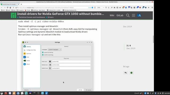Open the Stuff bookmarks folder
This screenshot has width=170, height=95.
point(8,10)
